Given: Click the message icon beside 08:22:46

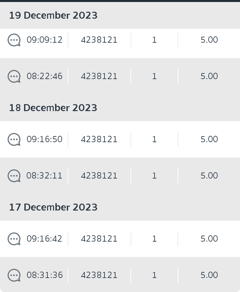Looking at the screenshot, I should 14,76.
